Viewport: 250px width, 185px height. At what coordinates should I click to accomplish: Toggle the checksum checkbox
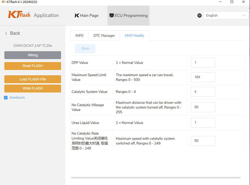pos(6,98)
